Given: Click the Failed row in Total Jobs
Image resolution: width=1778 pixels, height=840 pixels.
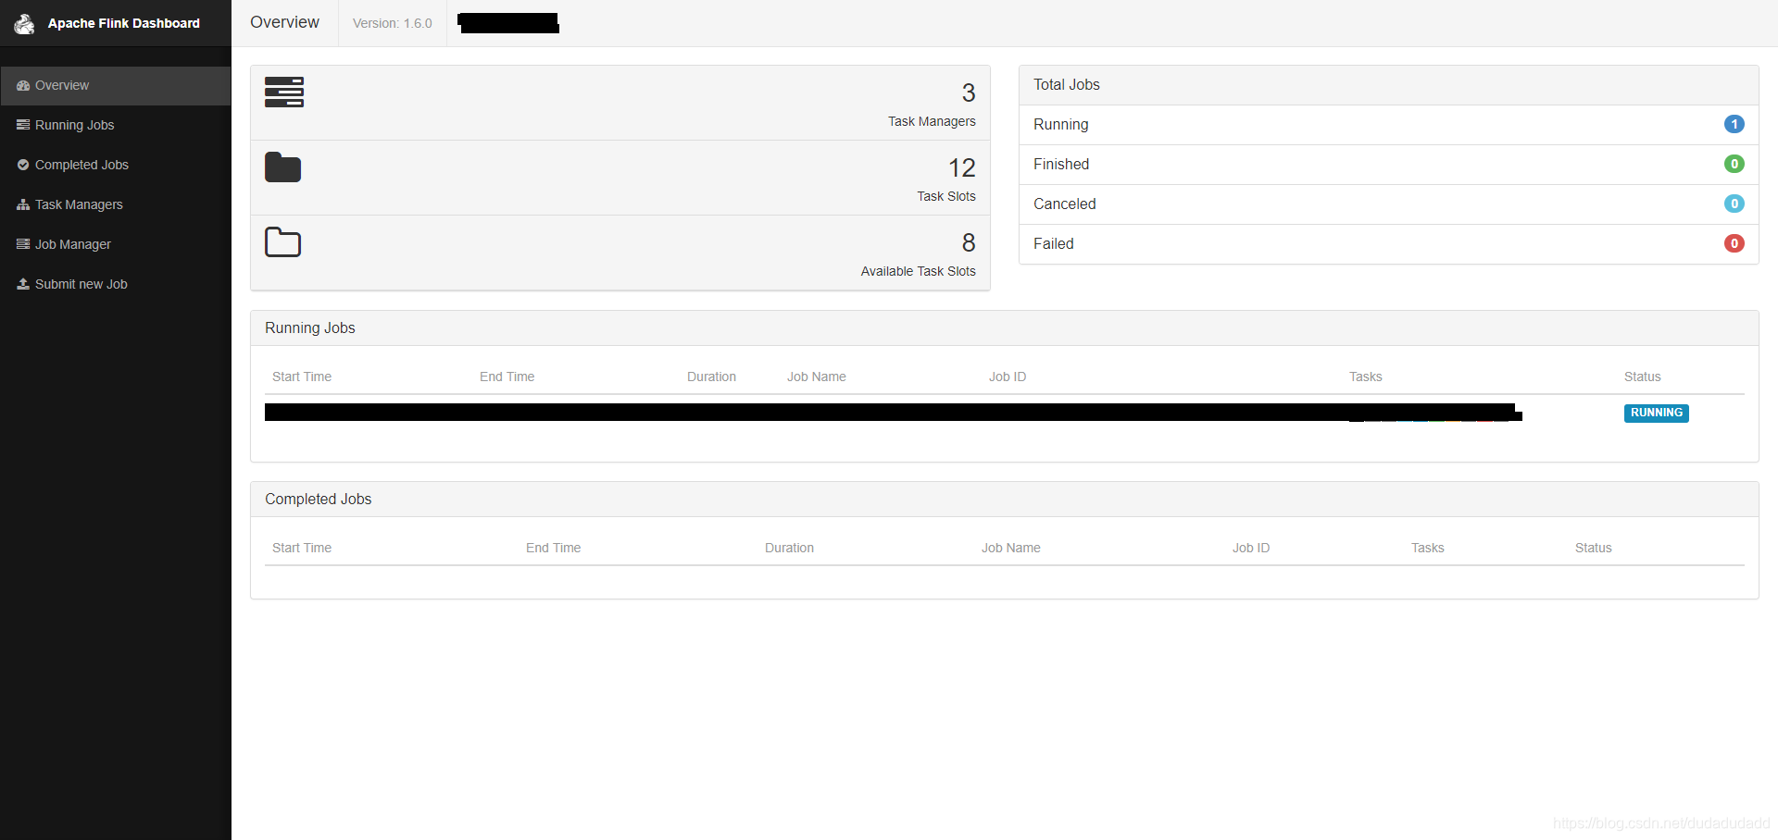Looking at the screenshot, I should pyautogui.click(x=1389, y=244).
